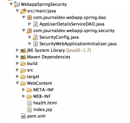
Task: Select the WEB-INF folder label
Action: (x=42, y=96)
